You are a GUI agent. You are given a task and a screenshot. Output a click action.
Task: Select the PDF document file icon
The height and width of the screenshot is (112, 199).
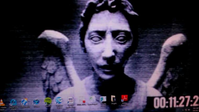[x=82, y=100]
